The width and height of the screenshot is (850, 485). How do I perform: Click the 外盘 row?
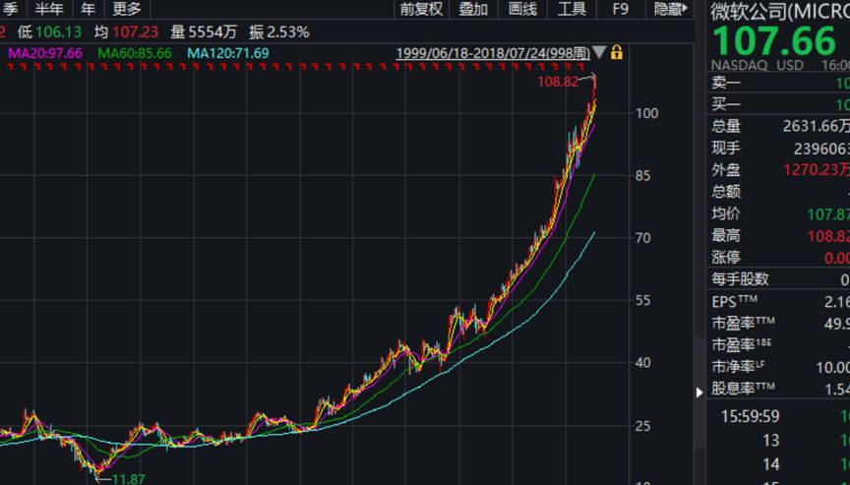click(780, 169)
